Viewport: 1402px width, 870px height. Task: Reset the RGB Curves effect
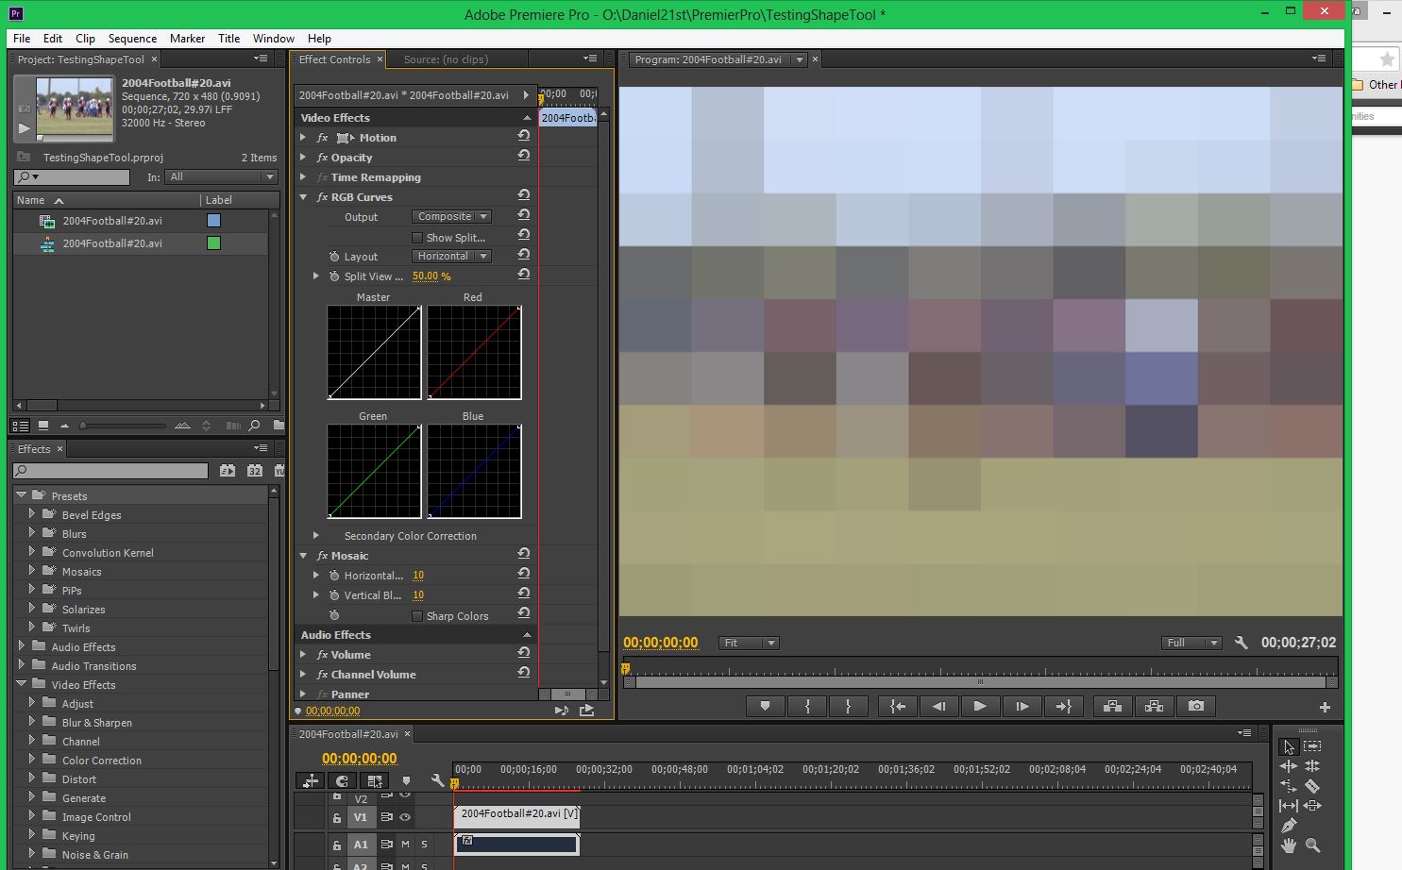pyautogui.click(x=523, y=195)
